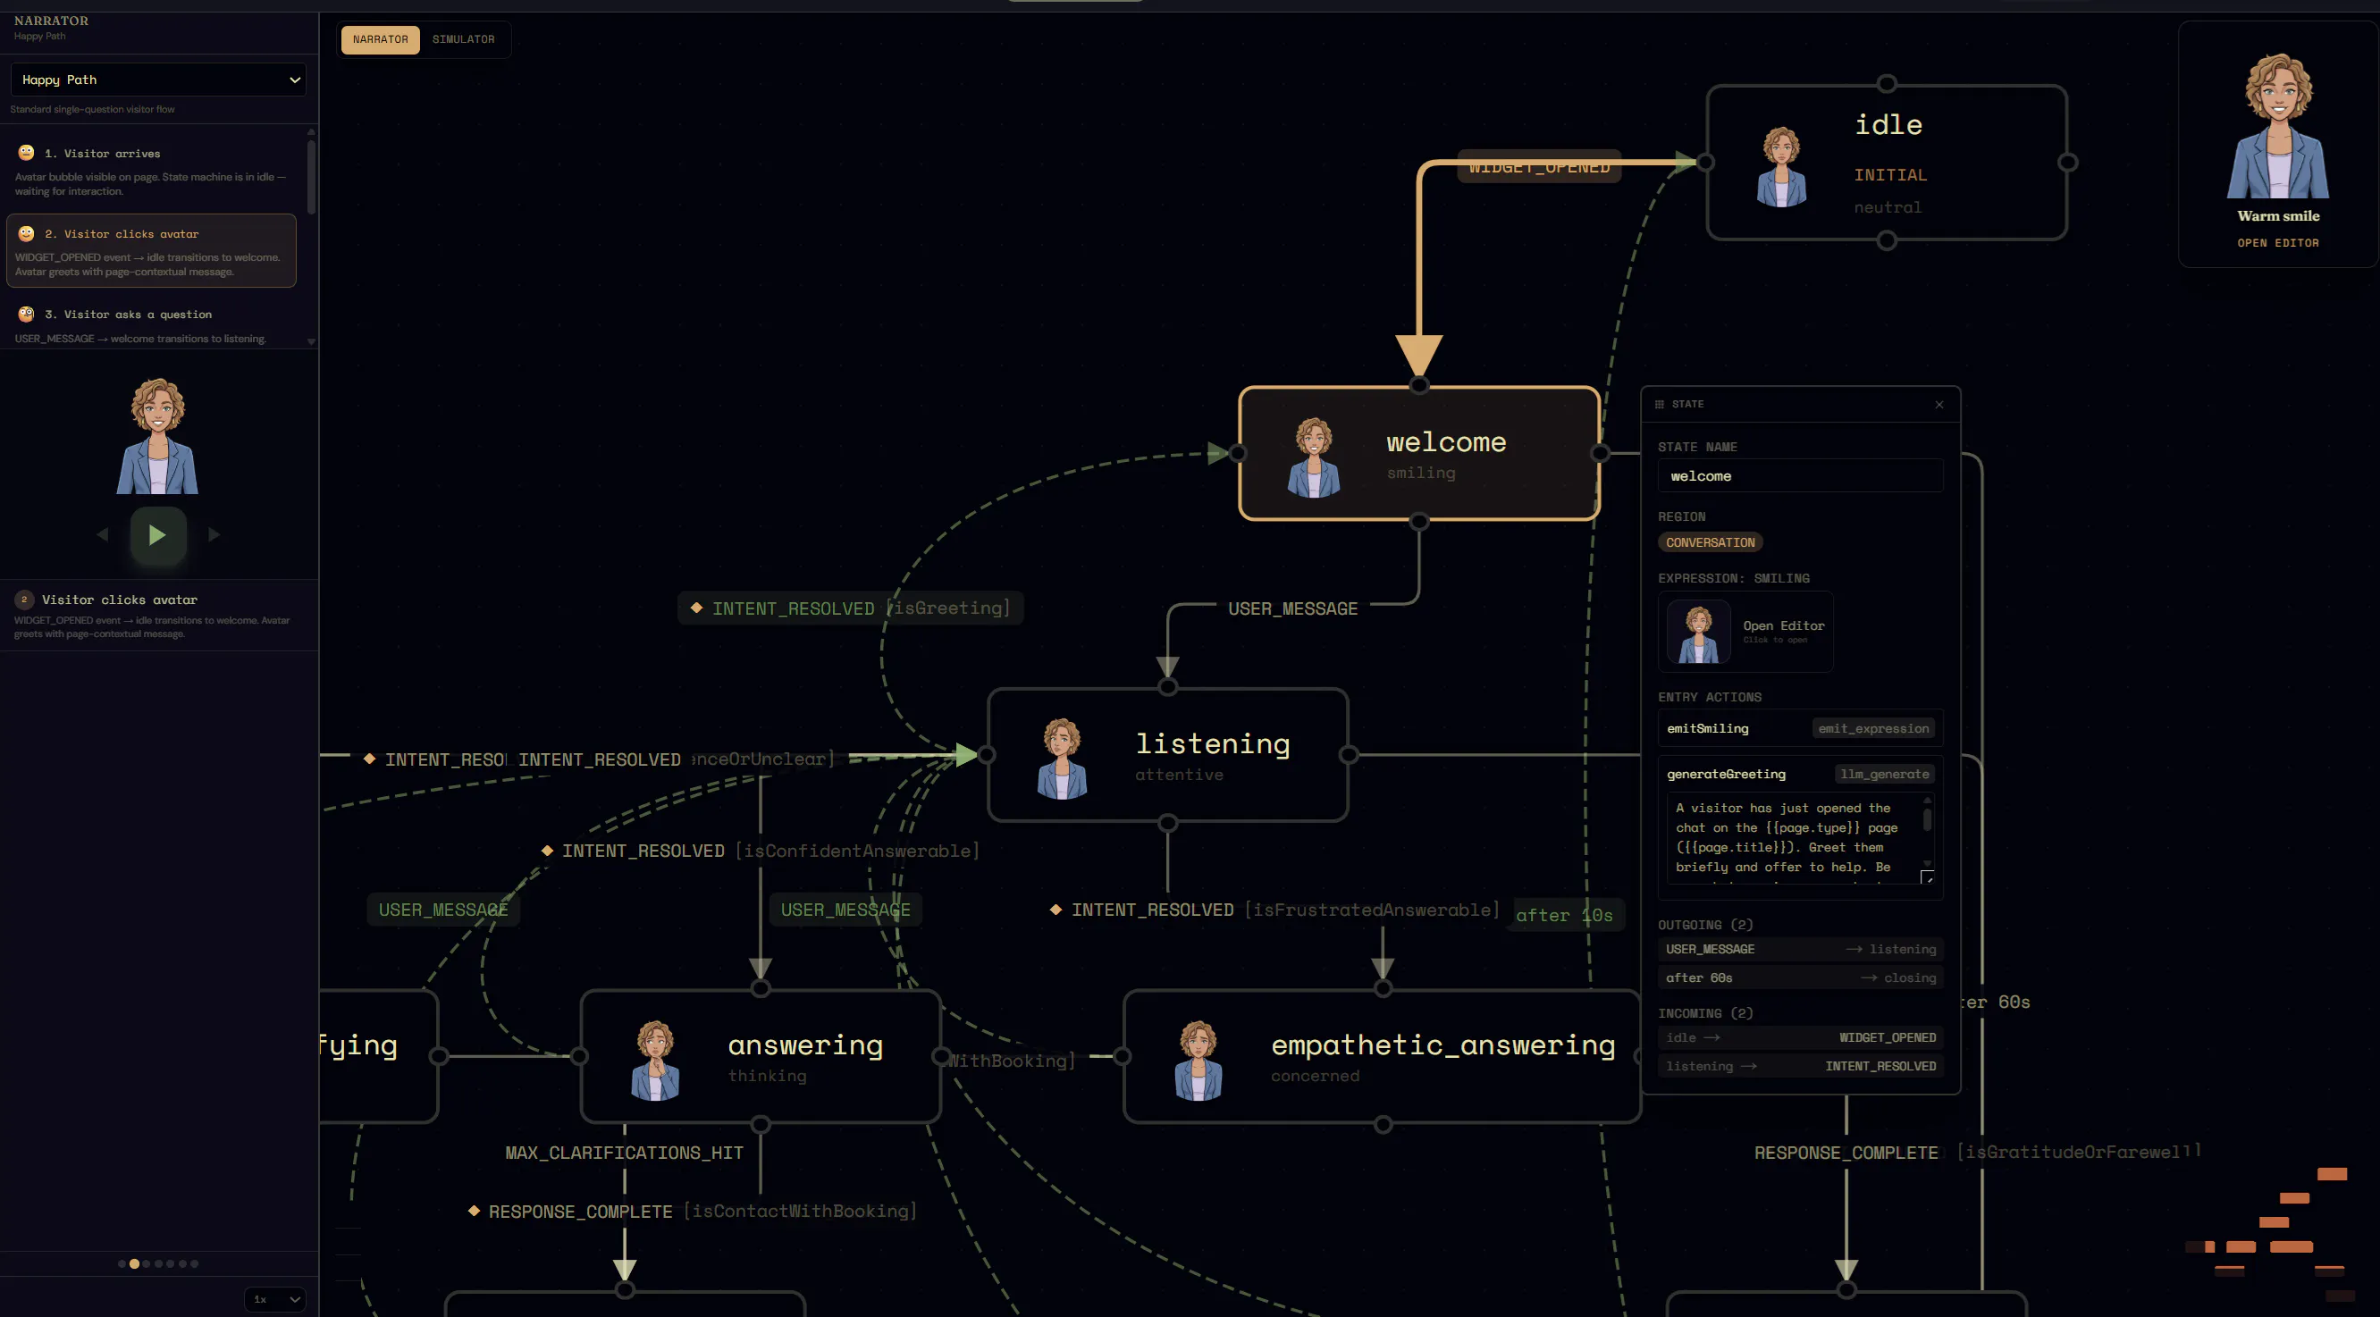The width and height of the screenshot is (2380, 1317).
Task: Go to next narrator step arrow
Action: 214,534
